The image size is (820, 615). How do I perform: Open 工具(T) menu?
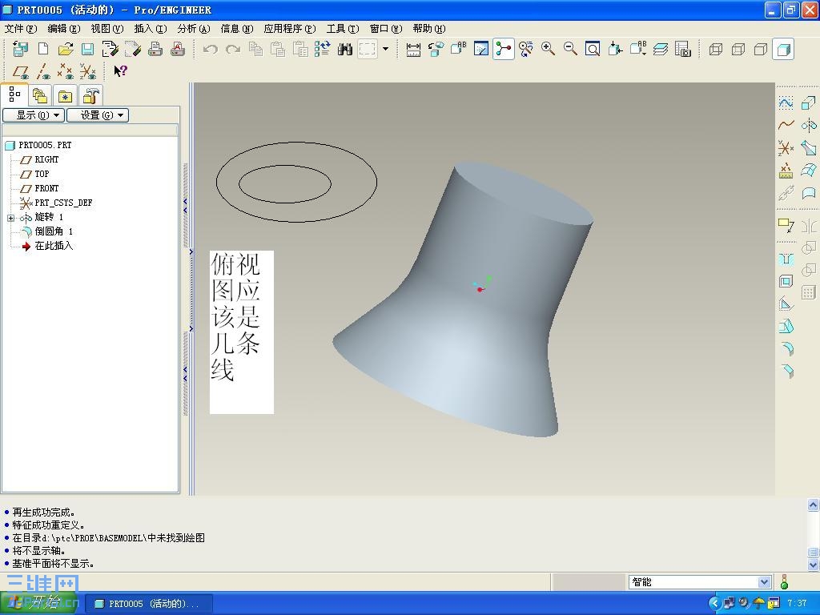click(x=343, y=29)
